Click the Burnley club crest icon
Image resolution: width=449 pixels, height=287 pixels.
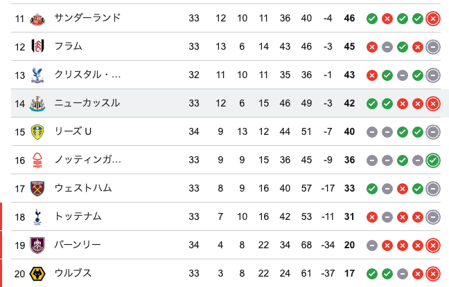point(37,246)
